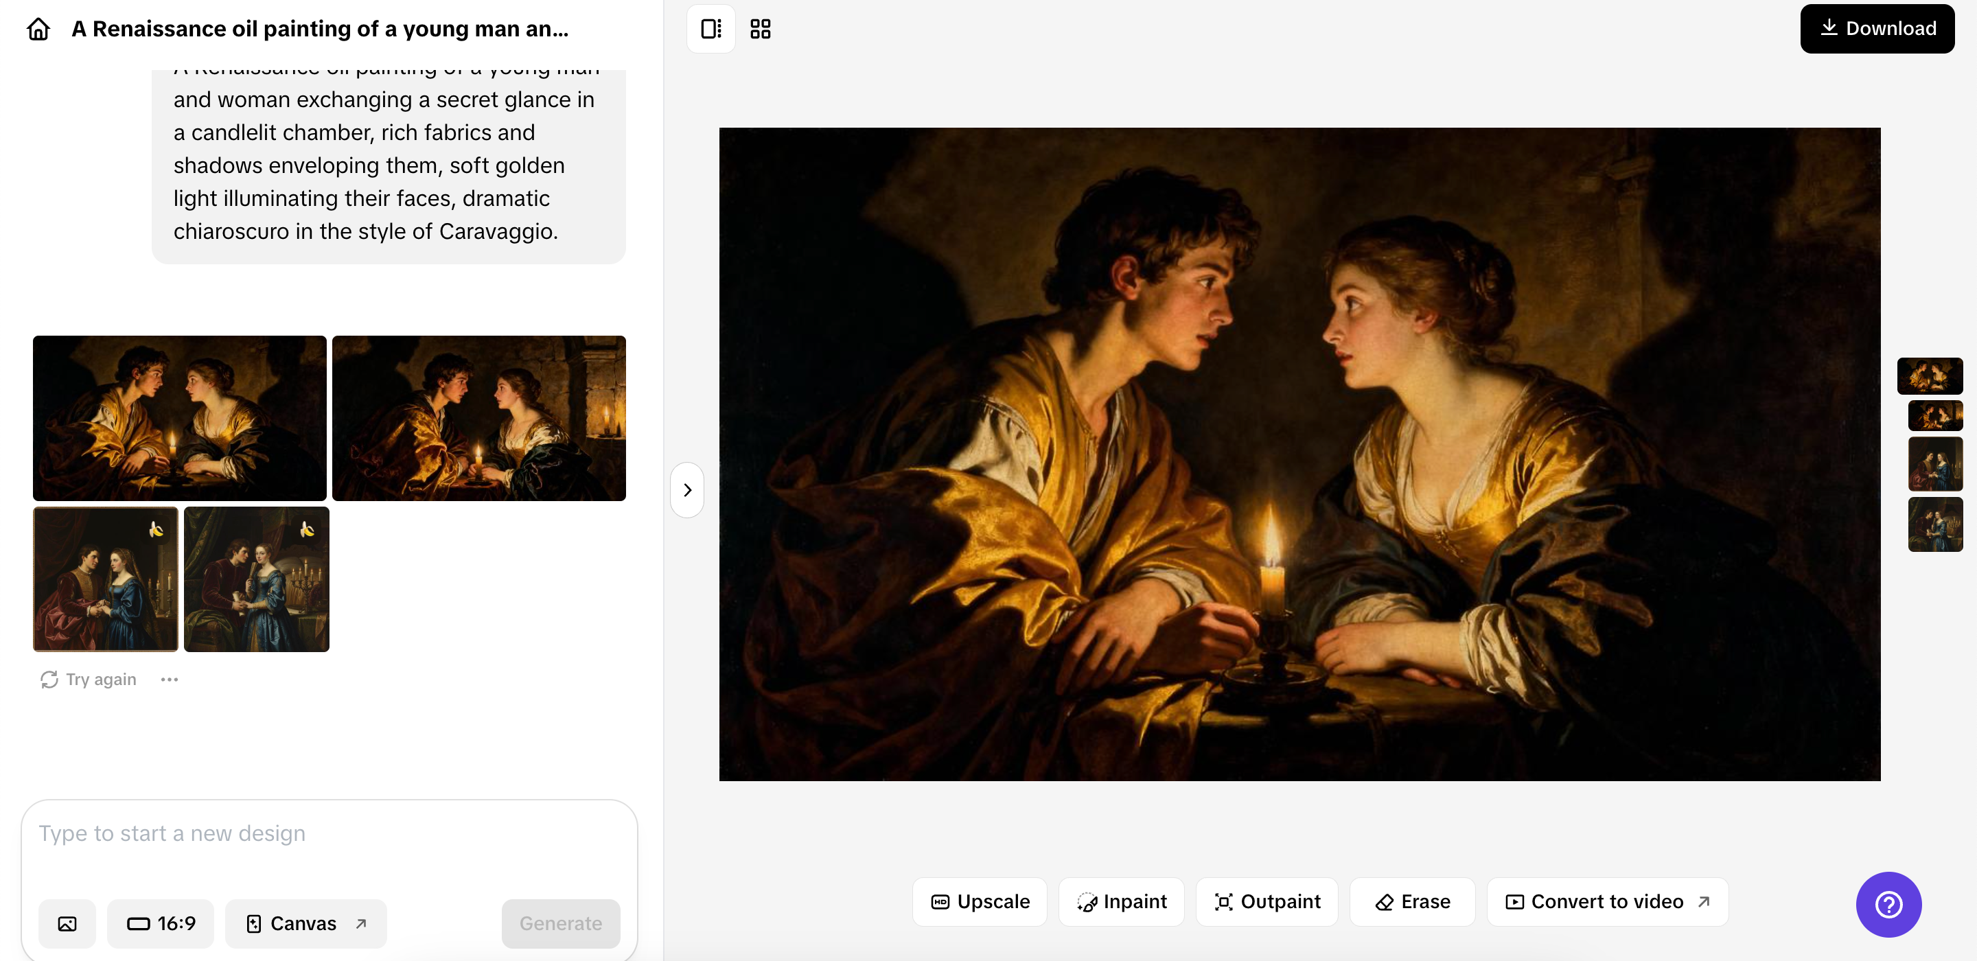1977x961 pixels.
Task: Open Canvas in new tab
Action: [x=306, y=923]
